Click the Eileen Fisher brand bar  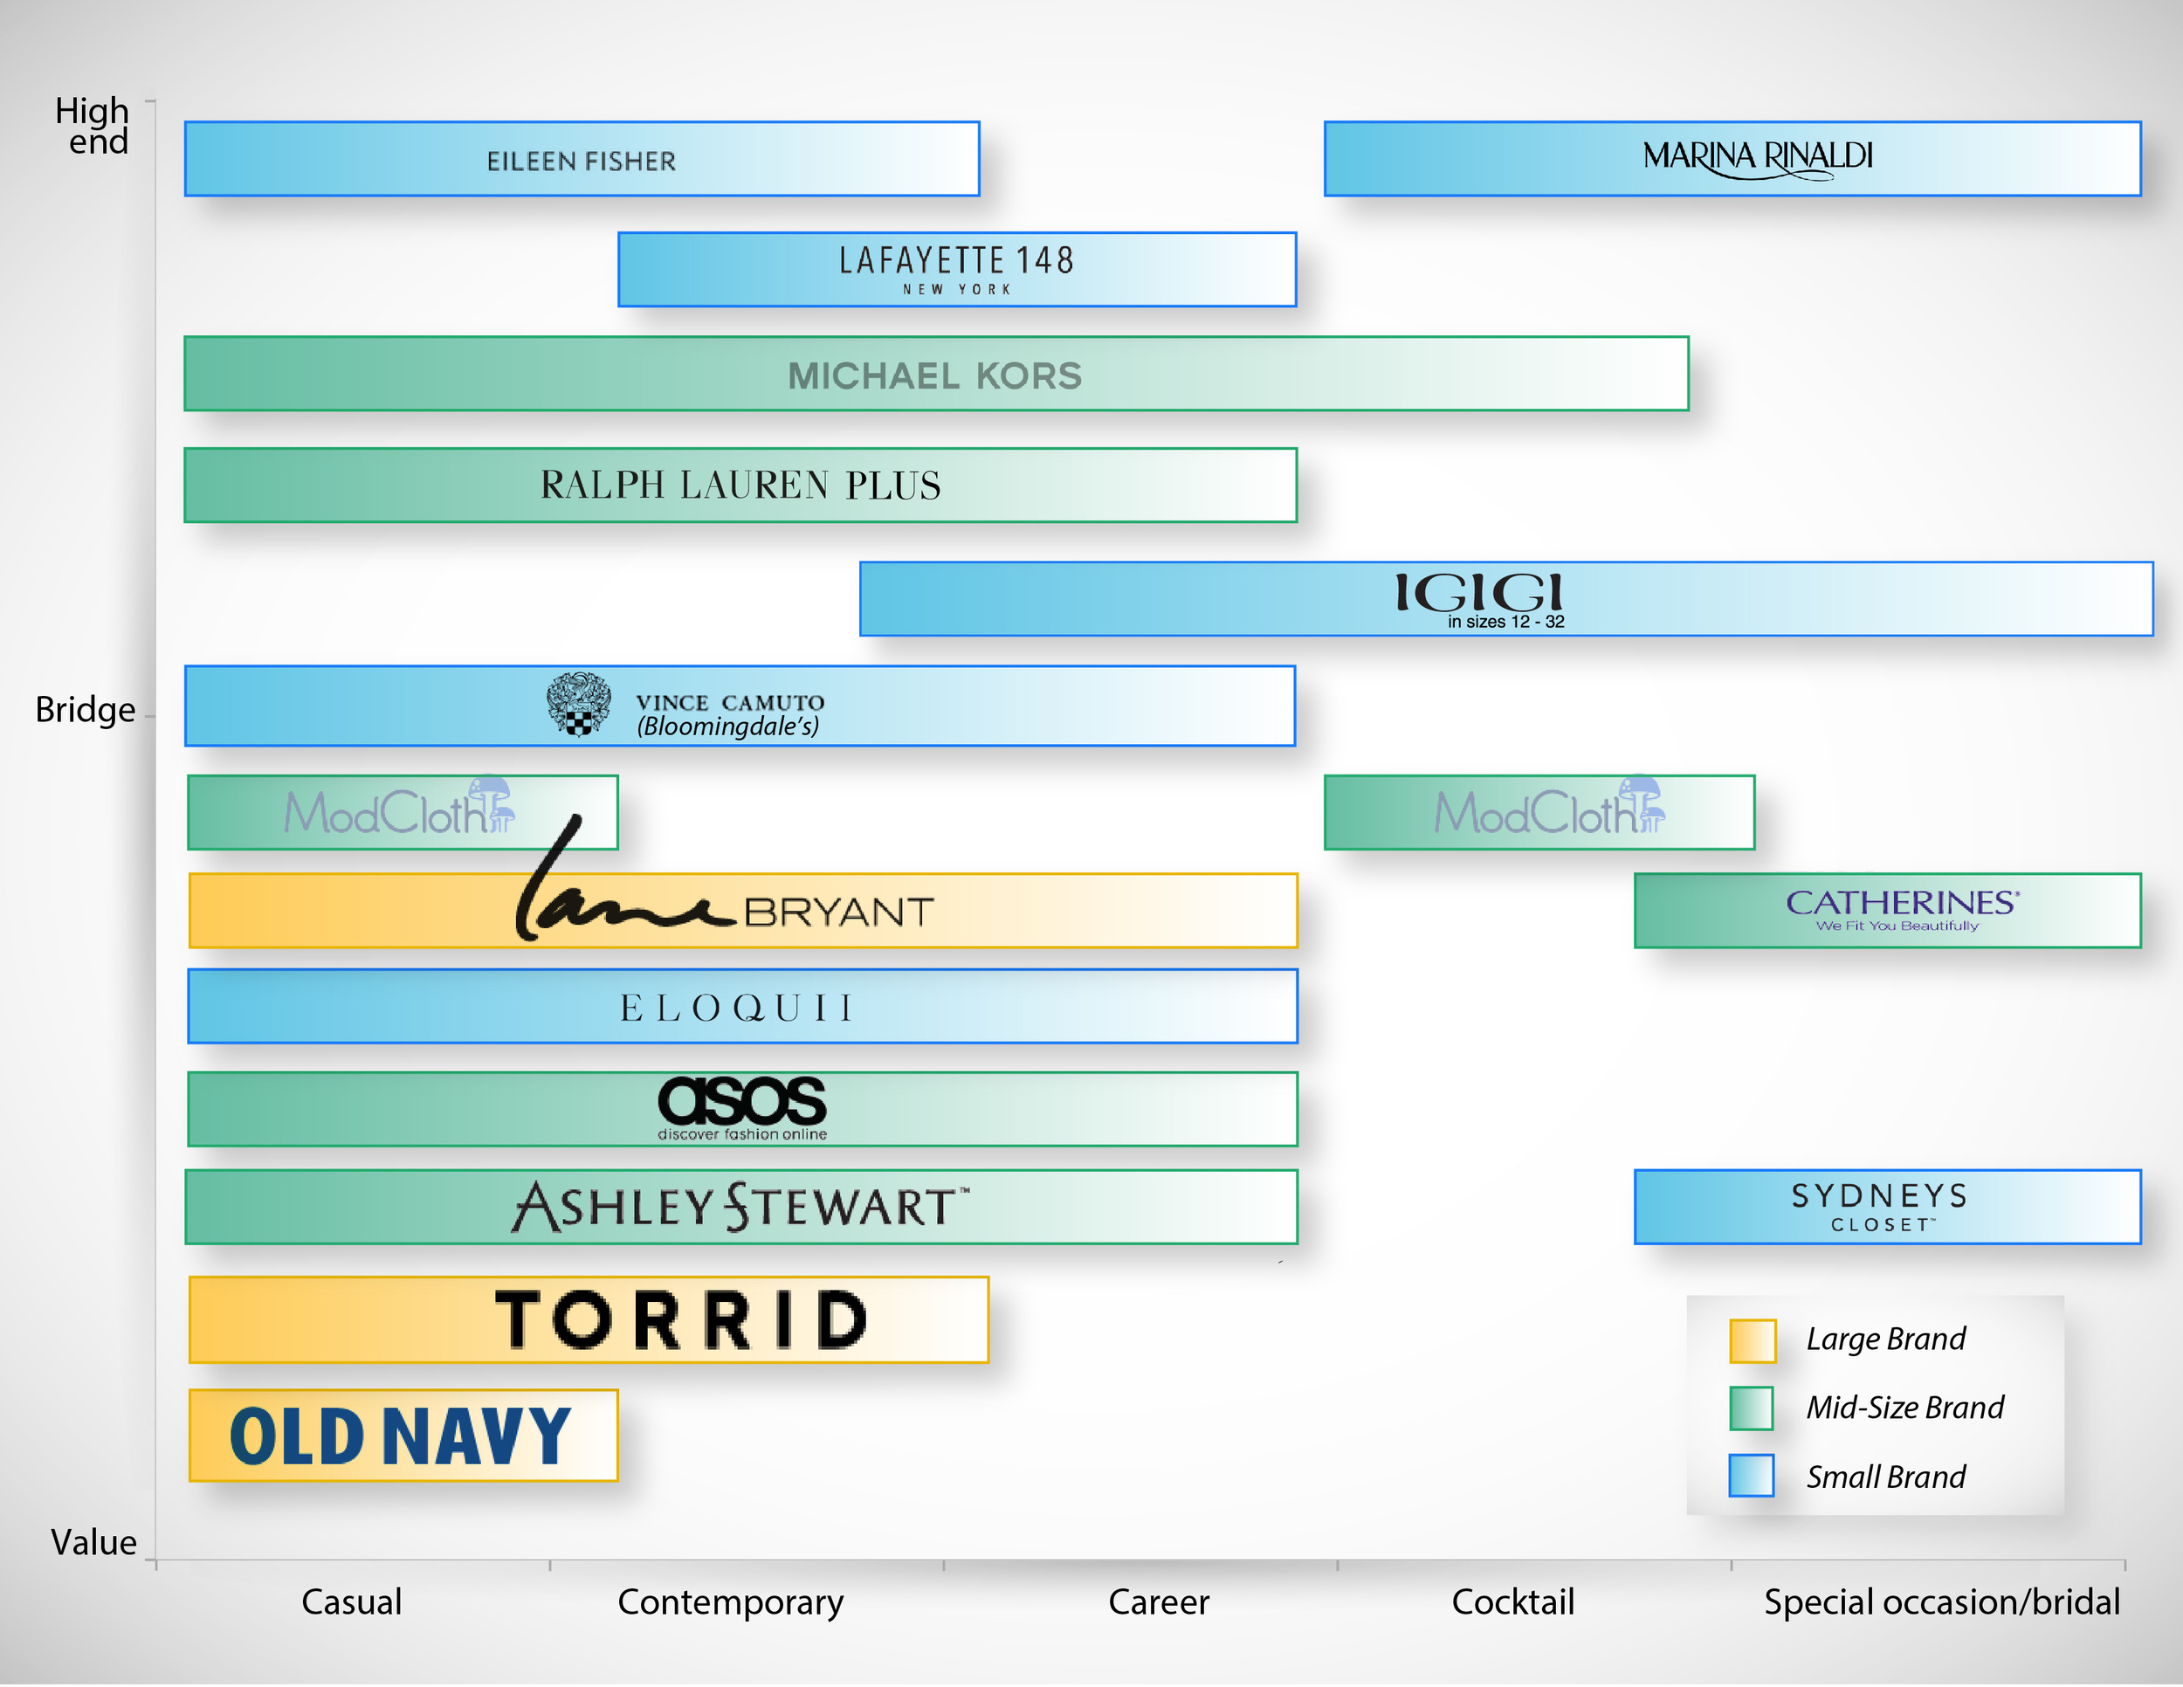[x=582, y=159]
